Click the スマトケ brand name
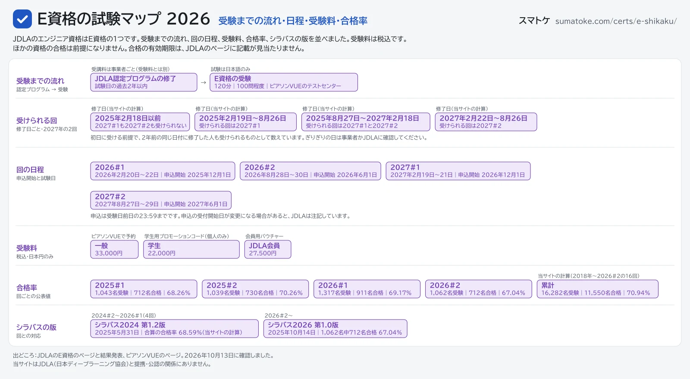690x379 pixels. (534, 21)
